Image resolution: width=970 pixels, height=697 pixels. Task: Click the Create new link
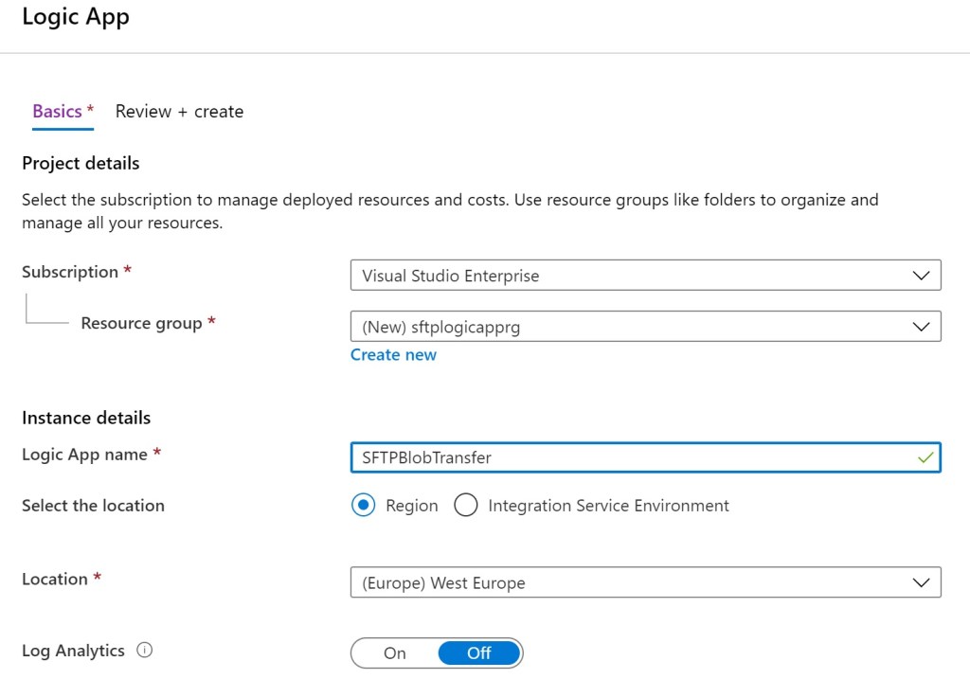click(393, 355)
